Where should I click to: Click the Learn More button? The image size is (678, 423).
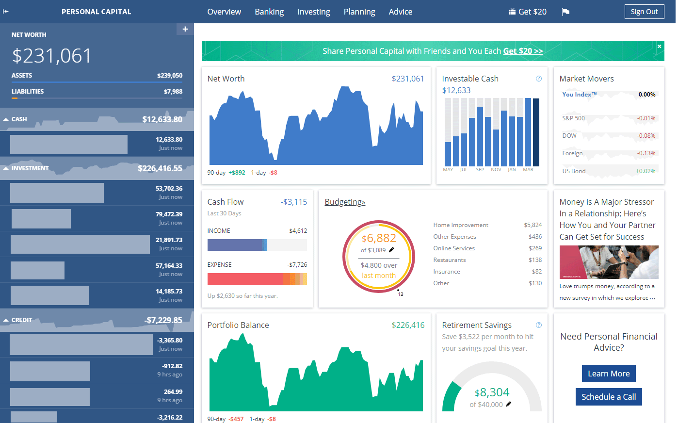tap(609, 374)
